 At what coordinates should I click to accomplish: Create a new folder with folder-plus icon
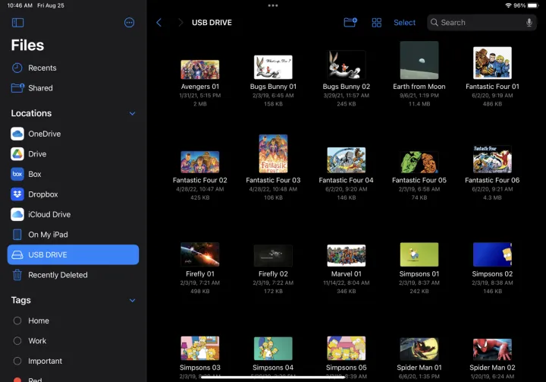coord(350,23)
